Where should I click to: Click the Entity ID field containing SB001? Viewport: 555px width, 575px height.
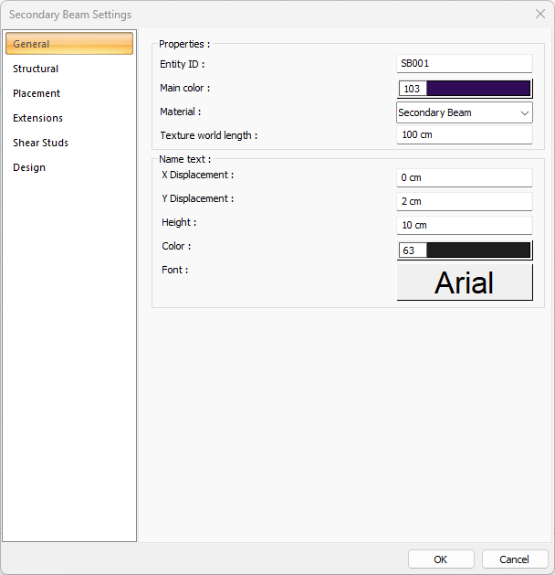(x=464, y=64)
